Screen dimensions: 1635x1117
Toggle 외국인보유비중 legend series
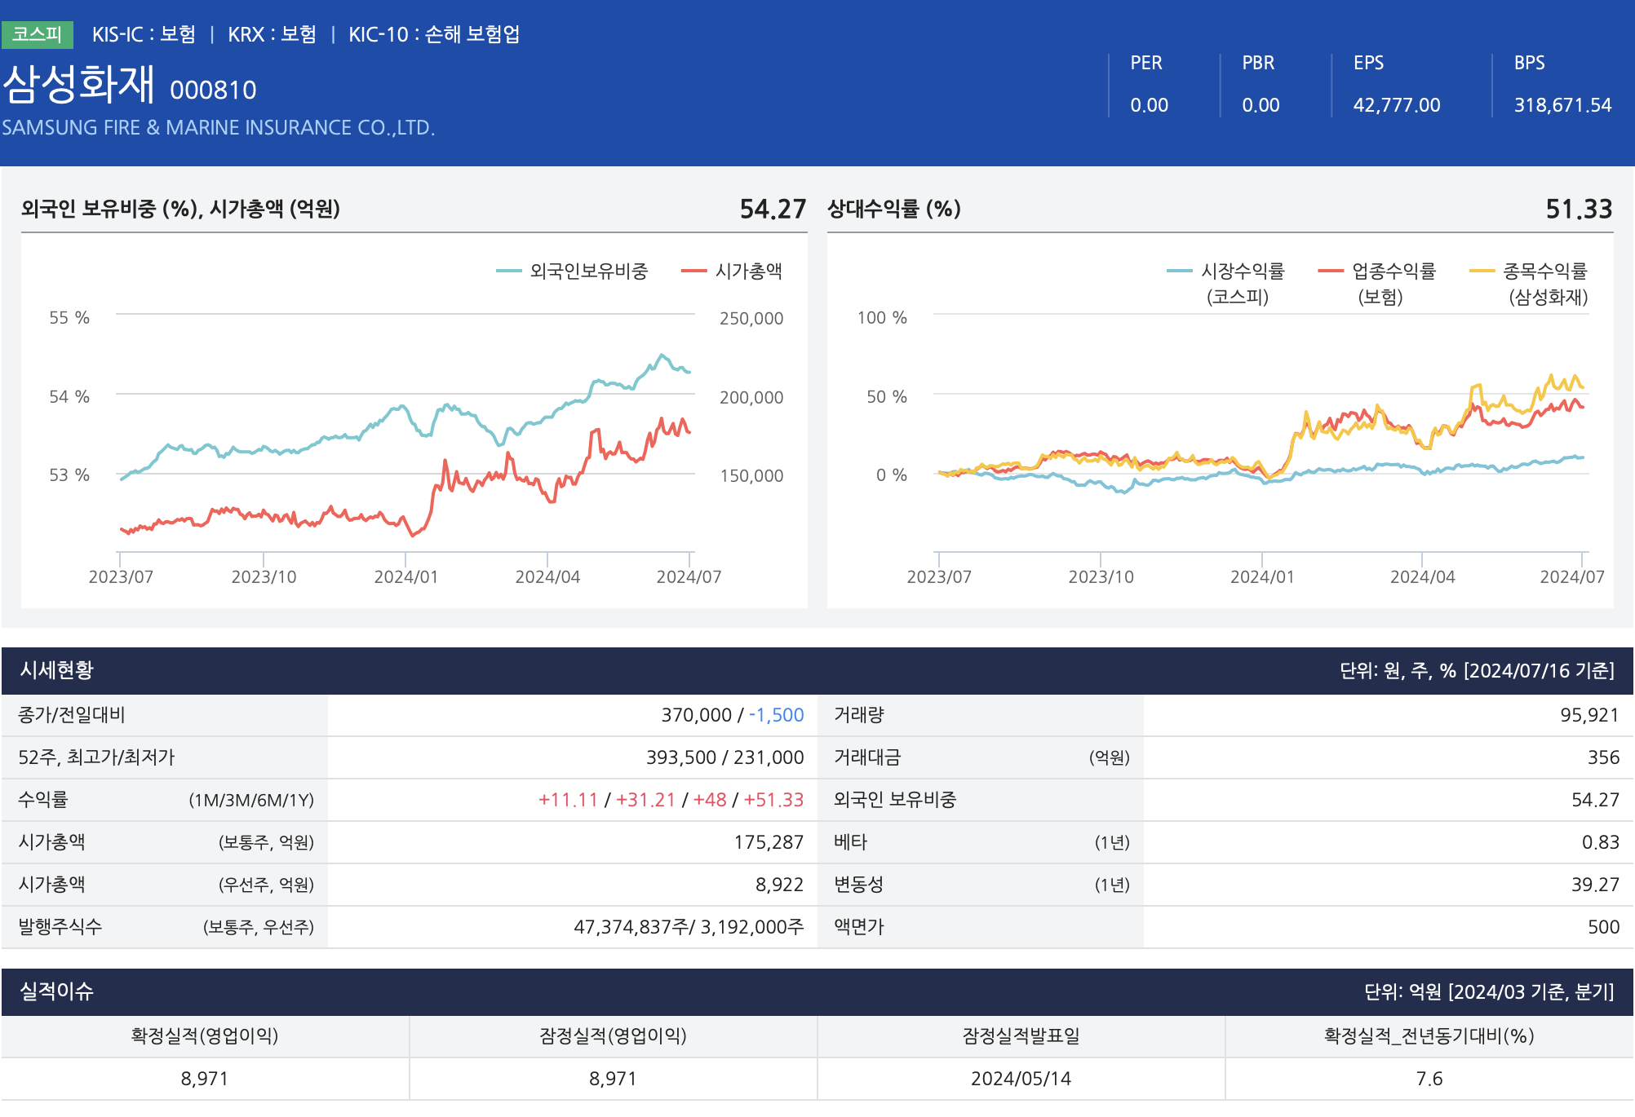click(x=587, y=272)
